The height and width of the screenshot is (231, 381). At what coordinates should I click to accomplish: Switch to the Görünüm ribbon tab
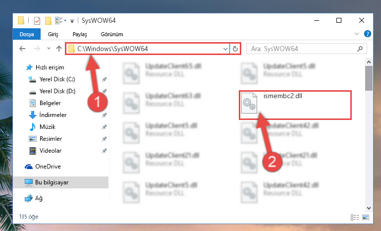coord(112,34)
